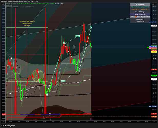
Task: Click the blue Bid price tag
Action: click(153, 47)
